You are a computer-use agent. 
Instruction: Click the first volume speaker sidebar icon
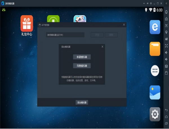pos(166,52)
